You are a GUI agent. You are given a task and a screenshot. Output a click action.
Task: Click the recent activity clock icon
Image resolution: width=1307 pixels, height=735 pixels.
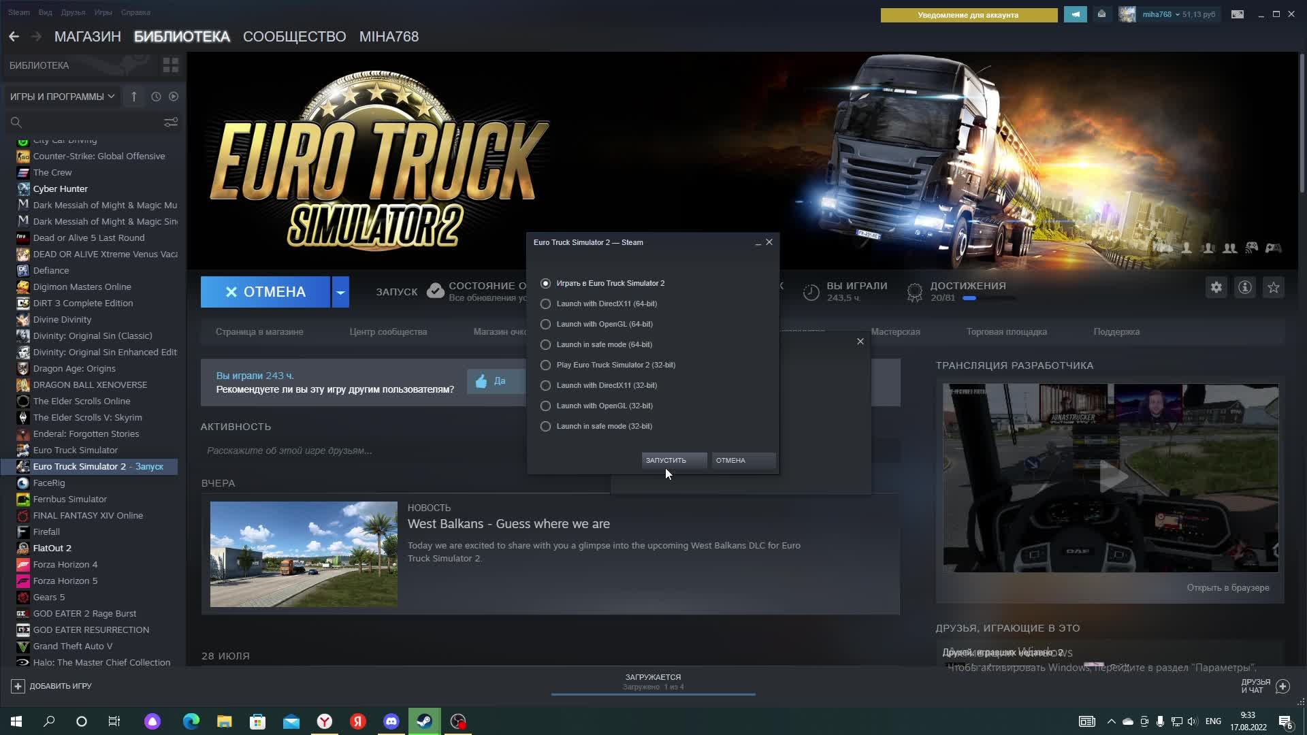pos(156,97)
